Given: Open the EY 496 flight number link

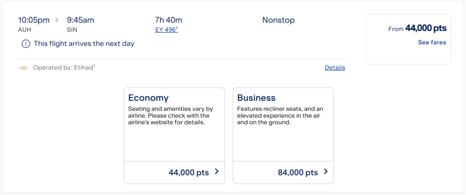Looking at the screenshot, I should tap(167, 30).
